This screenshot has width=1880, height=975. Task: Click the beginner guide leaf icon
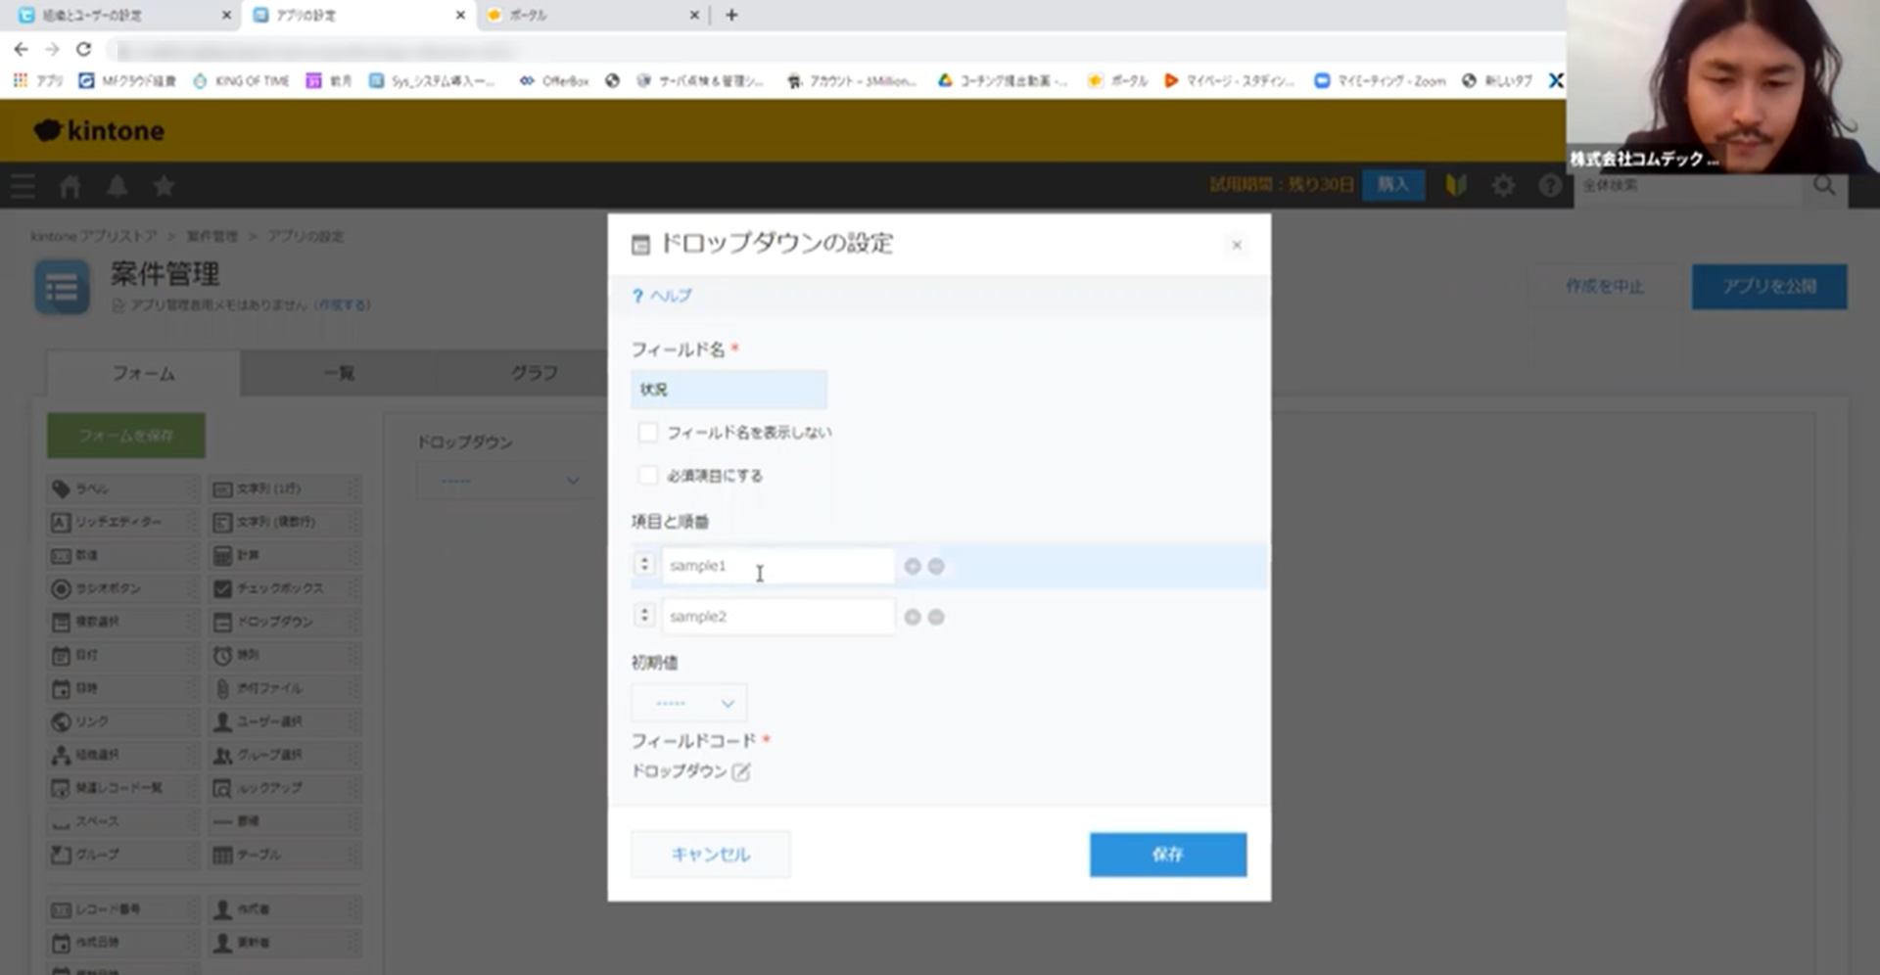point(1456,185)
